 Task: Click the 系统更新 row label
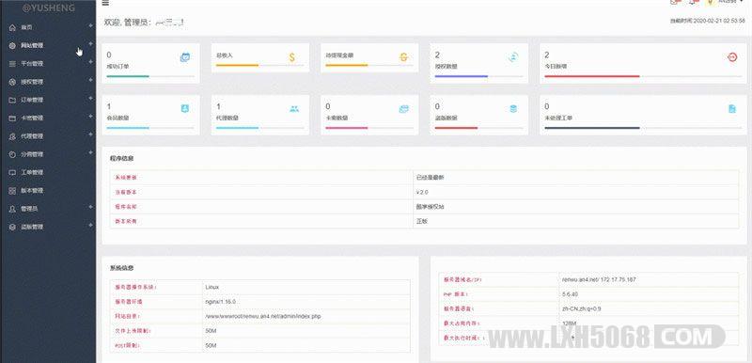[x=126, y=178]
